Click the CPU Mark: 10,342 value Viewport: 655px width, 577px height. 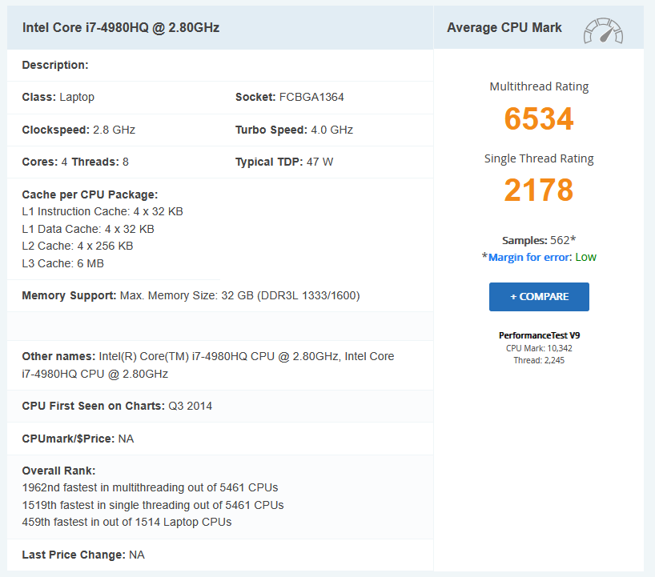pyautogui.click(x=539, y=348)
